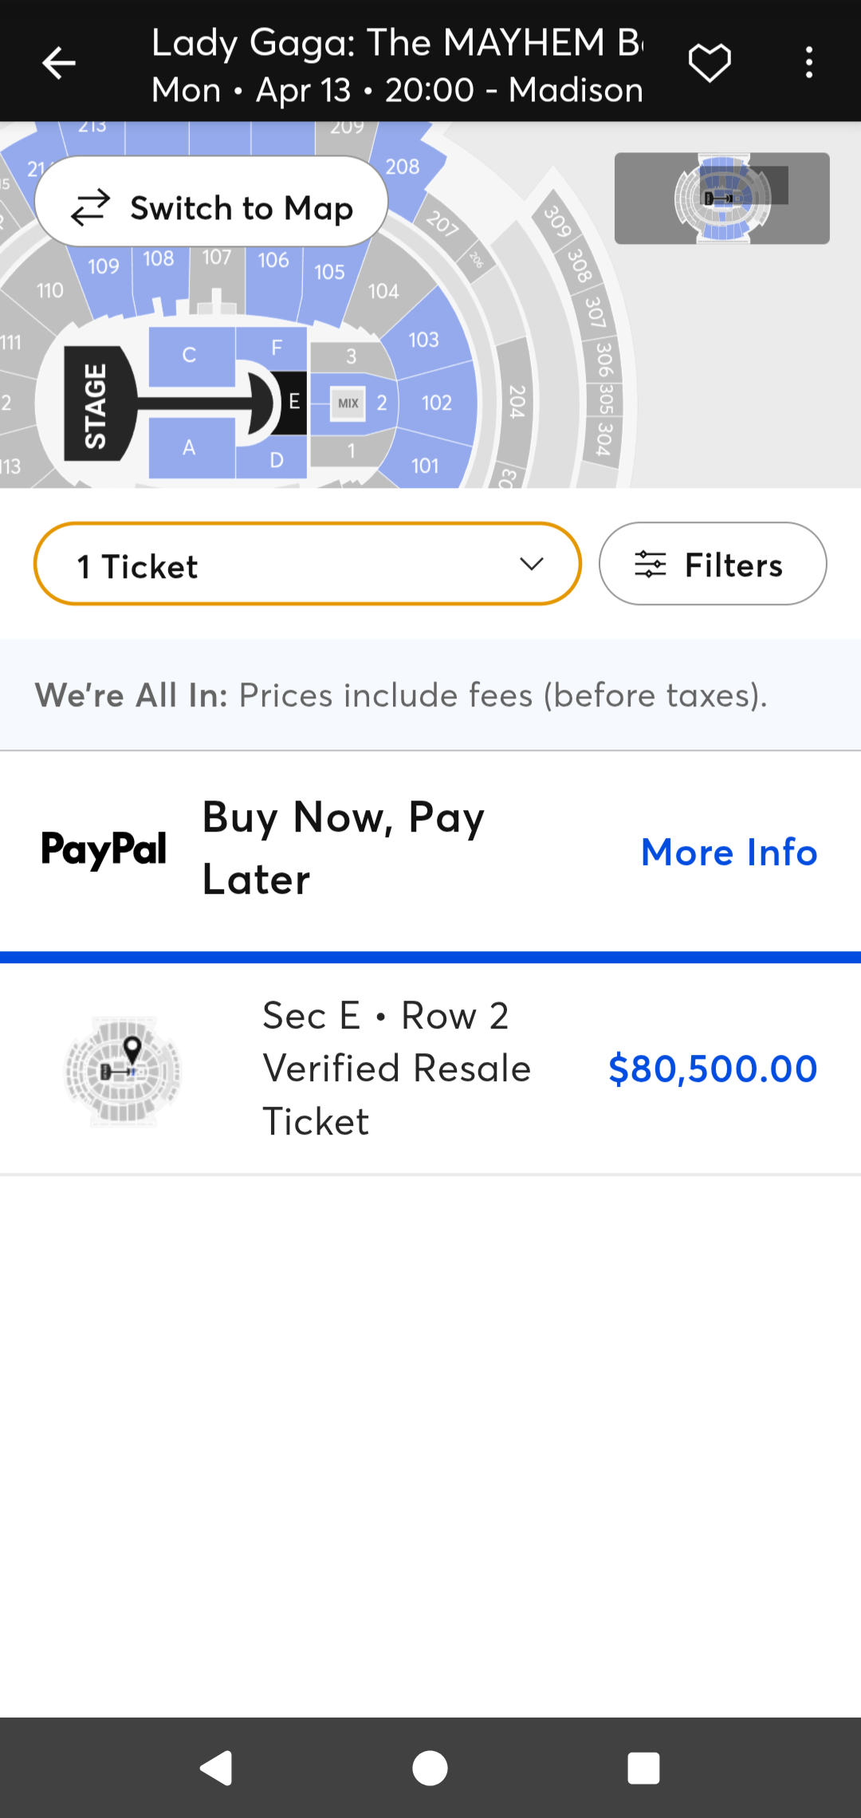Select floor section A on map
Viewport: 861px width, 1818px height.
[190, 447]
